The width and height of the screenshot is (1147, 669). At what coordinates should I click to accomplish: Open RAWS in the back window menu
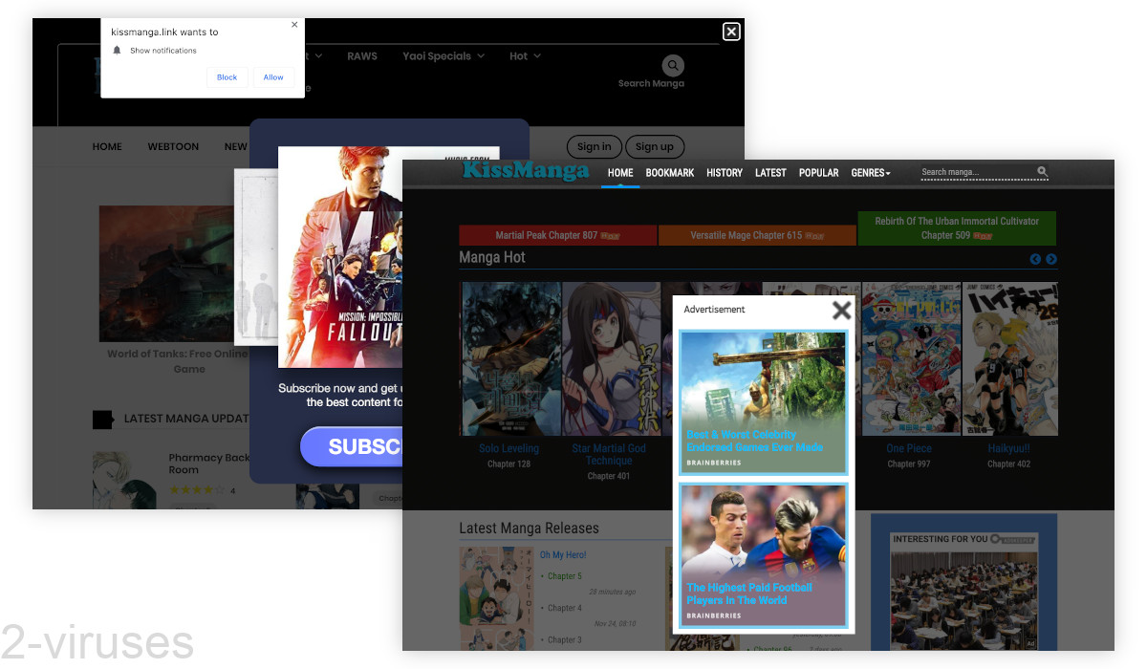(362, 56)
